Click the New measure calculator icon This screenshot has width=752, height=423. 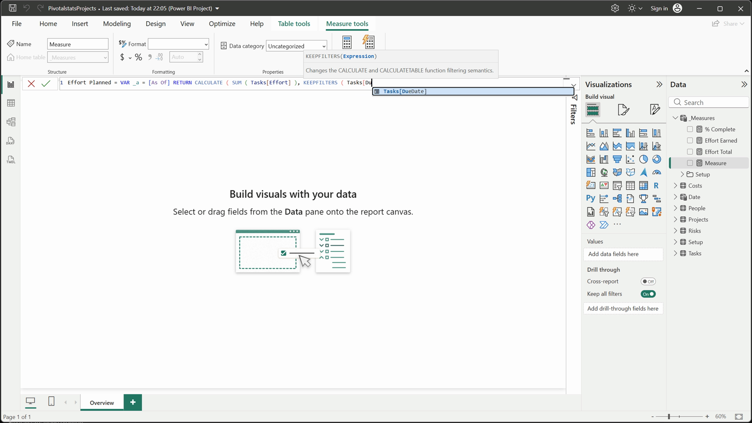(347, 42)
